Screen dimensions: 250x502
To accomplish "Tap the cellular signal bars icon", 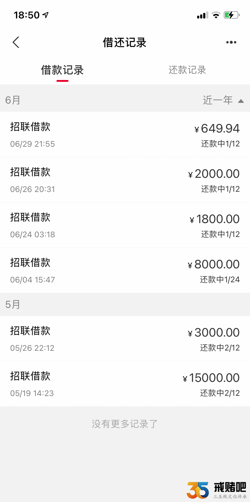I will 203,15.
